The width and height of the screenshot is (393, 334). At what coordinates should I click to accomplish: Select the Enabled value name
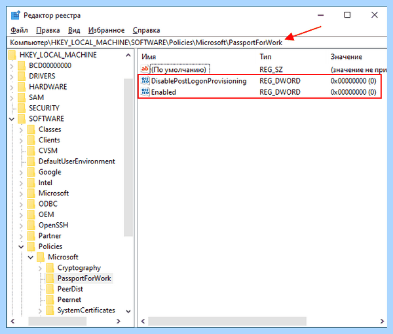(x=163, y=92)
